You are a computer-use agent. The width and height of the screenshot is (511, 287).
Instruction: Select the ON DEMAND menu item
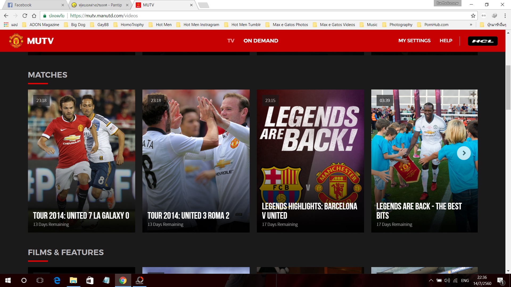coord(261,41)
